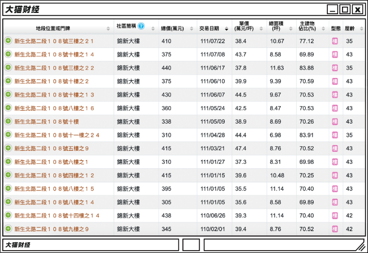
Task: Open address link 新生北路二段108號十一樓之24
Action: pos(57,135)
